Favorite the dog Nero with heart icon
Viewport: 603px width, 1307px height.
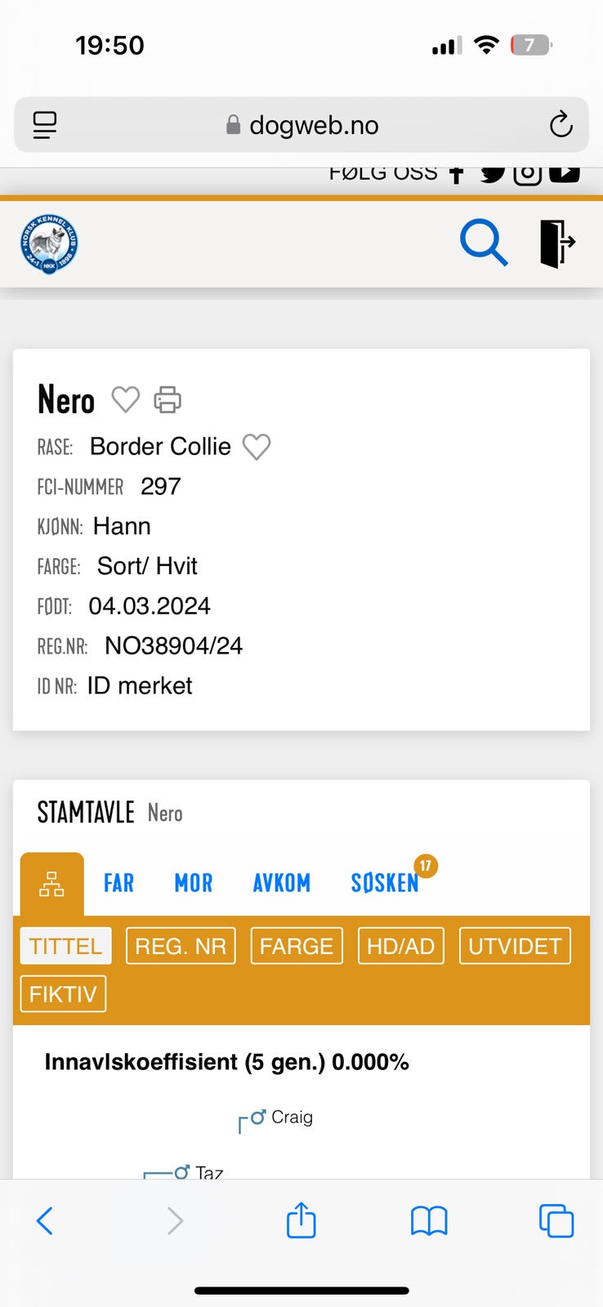(x=125, y=399)
